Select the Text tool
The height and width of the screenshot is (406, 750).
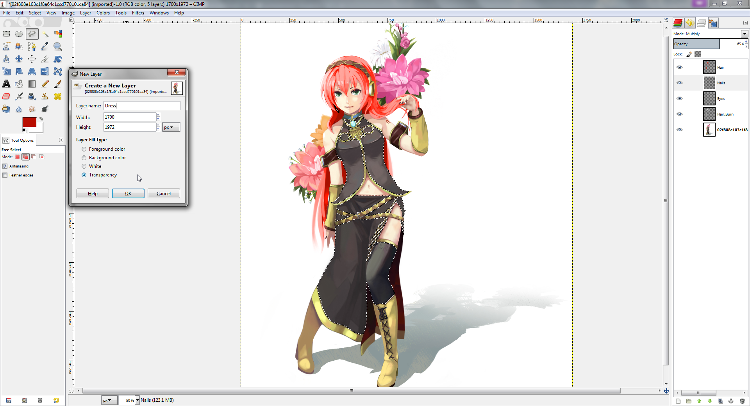[x=6, y=84]
